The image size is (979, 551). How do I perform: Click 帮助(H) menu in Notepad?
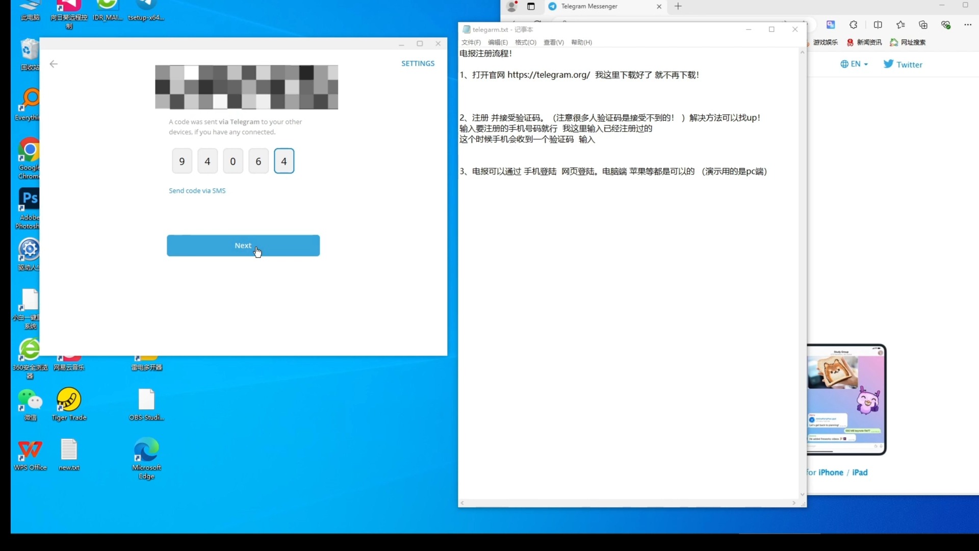coord(582,42)
